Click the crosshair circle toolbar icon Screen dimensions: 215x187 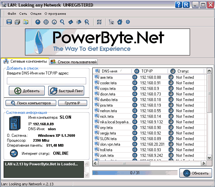[x=46, y=22]
